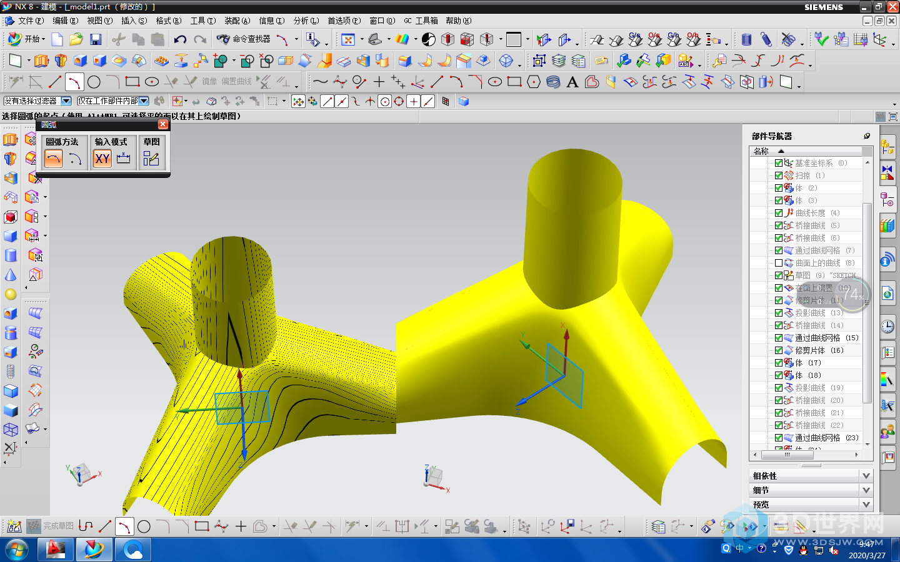Uncheck 投影曲线 (19) checkbox

click(779, 388)
